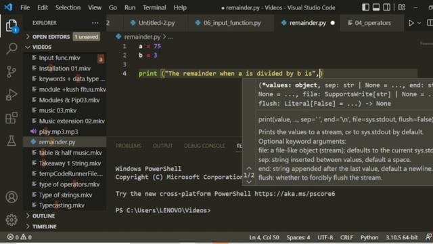Screen dimensions: 433x244
Task: Open the Run menu
Action: (130, 7)
